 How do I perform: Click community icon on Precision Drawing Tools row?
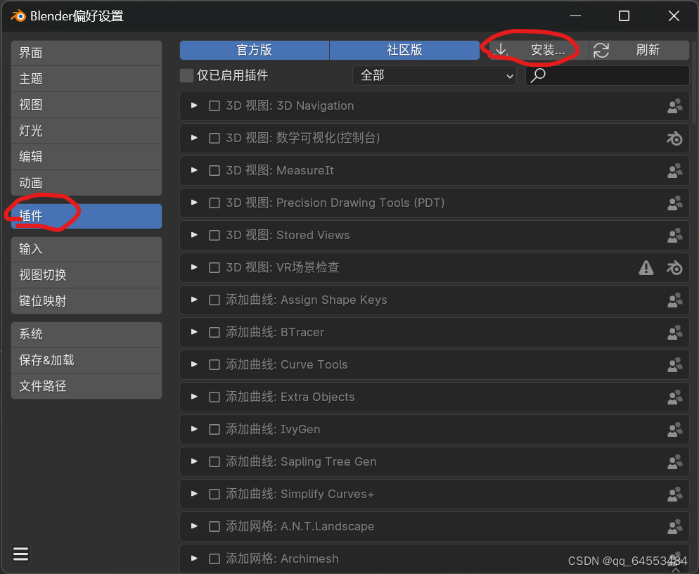(674, 203)
